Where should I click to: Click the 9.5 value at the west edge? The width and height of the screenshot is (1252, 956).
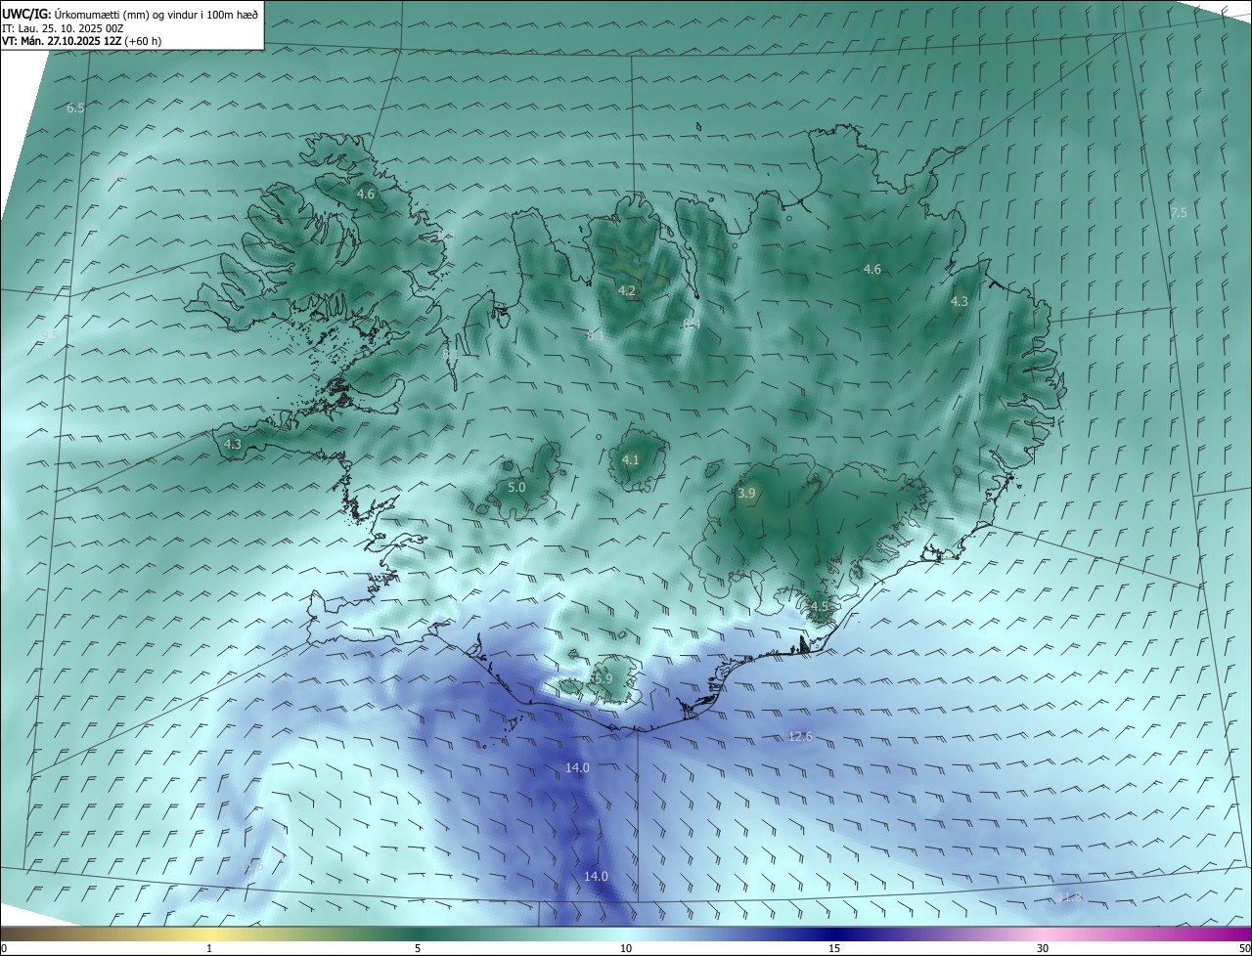[50, 335]
